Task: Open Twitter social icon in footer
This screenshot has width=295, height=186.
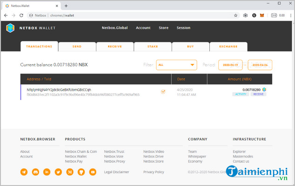Action: (58, 172)
